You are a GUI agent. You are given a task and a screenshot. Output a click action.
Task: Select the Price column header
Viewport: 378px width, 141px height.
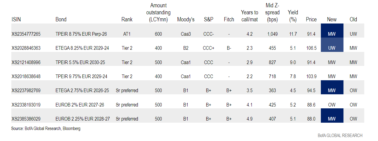pyautogui.click(x=311, y=20)
